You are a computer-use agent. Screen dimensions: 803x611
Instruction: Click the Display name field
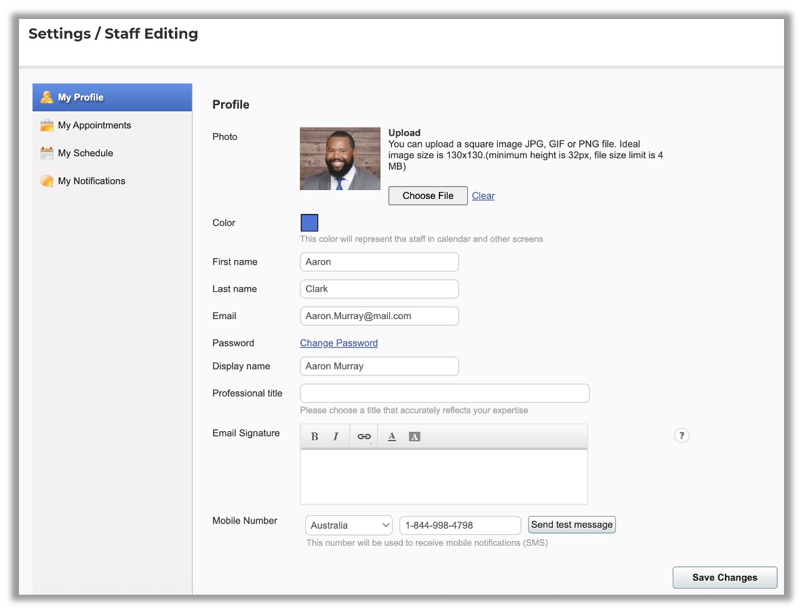pyautogui.click(x=380, y=366)
